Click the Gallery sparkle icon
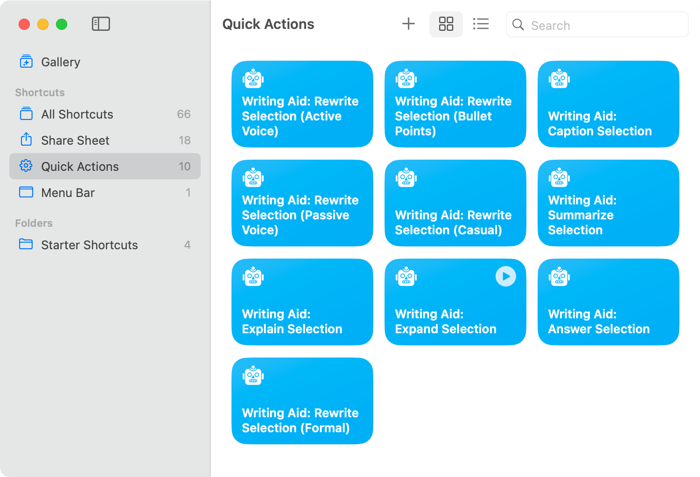The image size is (700, 477). coord(26,62)
